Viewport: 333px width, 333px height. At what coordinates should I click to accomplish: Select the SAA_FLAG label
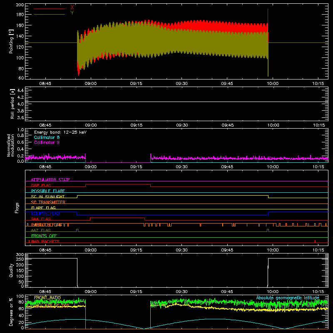41,219
